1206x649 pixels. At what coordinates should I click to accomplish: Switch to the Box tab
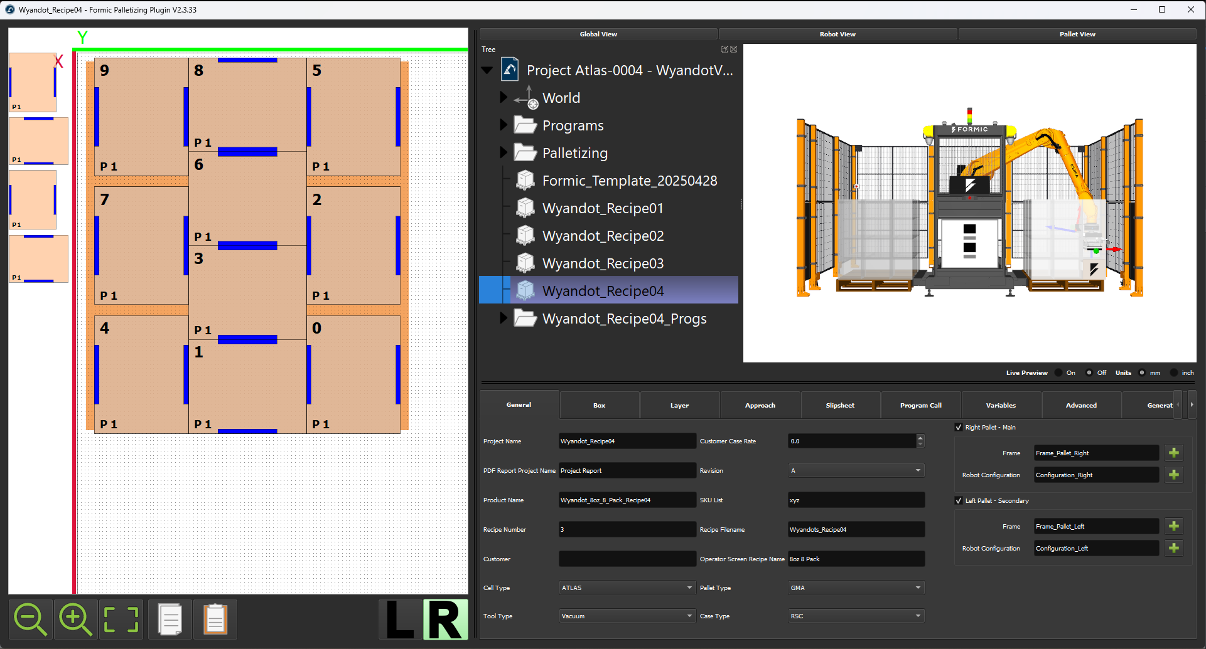pyautogui.click(x=599, y=405)
